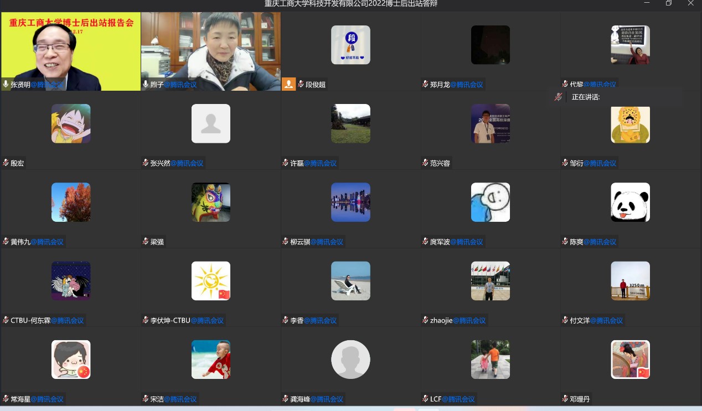Screen dimensions: 702x411
Task: Click the 正在讲话 speaking status label
Action: pyautogui.click(x=586, y=97)
